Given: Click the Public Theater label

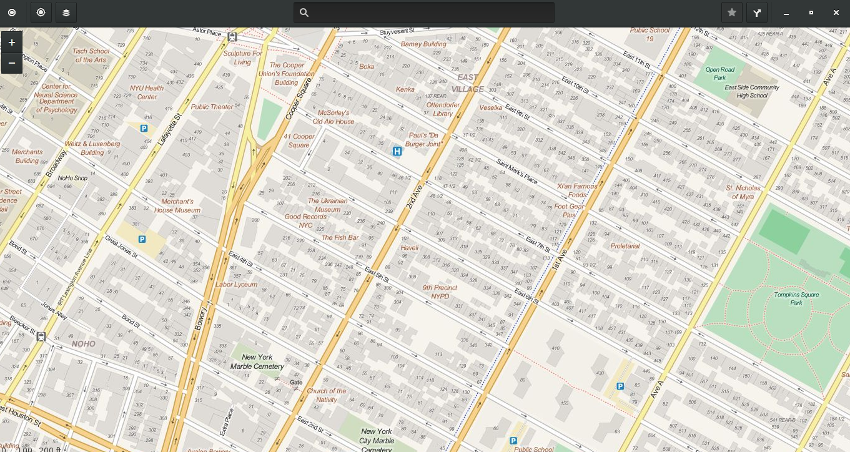Looking at the screenshot, I should click(x=212, y=107).
